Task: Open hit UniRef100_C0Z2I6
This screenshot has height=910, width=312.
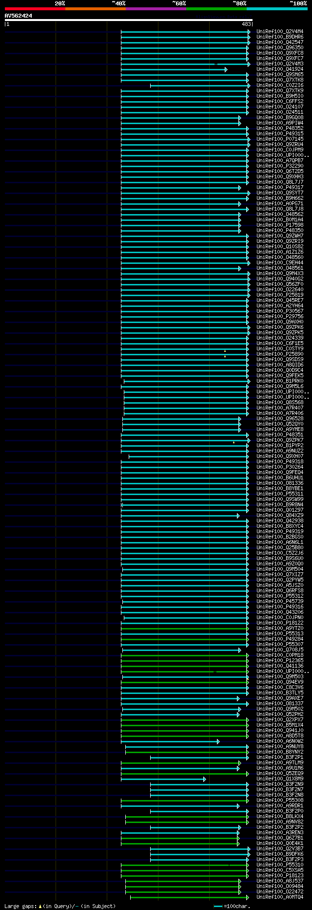Action: 280,86
